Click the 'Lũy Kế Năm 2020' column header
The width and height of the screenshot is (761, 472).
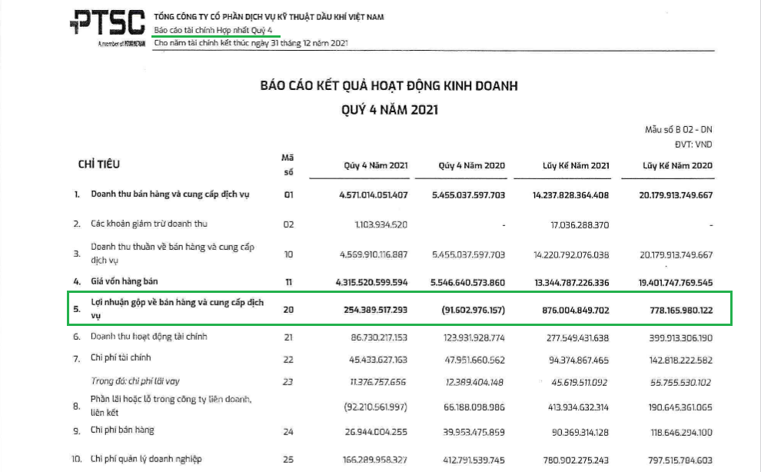click(x=677, y=165)
